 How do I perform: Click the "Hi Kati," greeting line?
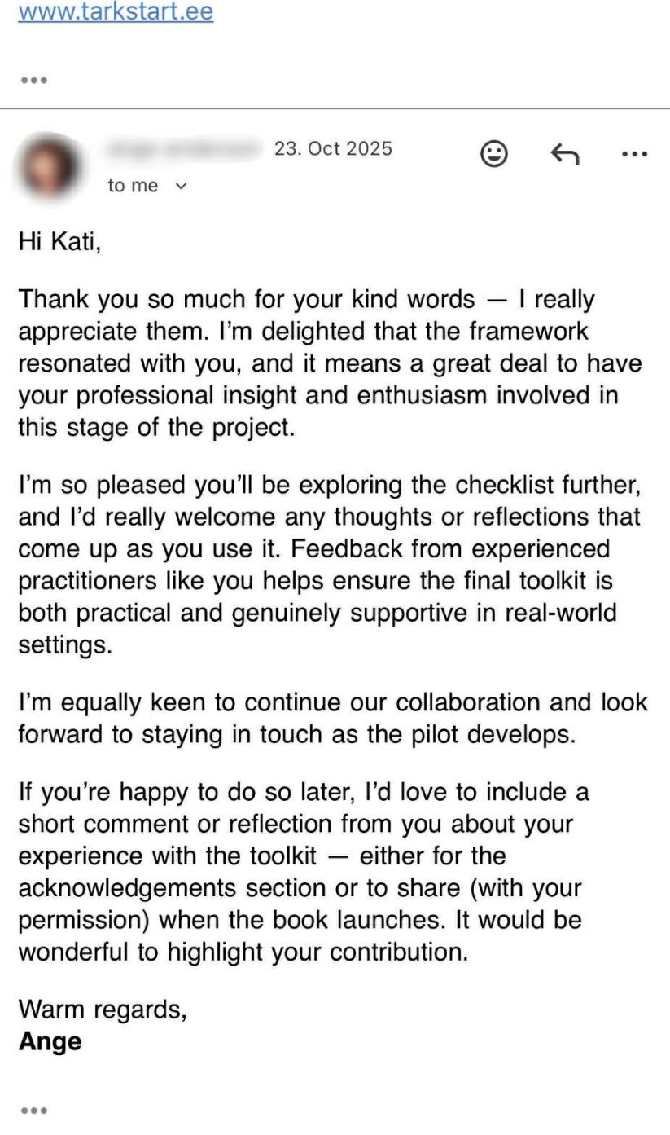(60, 242)
